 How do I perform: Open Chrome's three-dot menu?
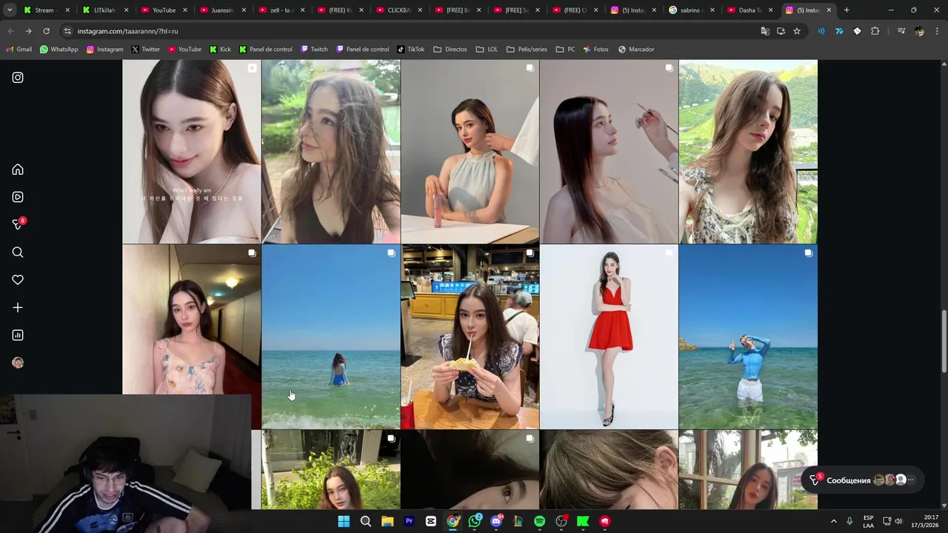click(x=938, y=31)
